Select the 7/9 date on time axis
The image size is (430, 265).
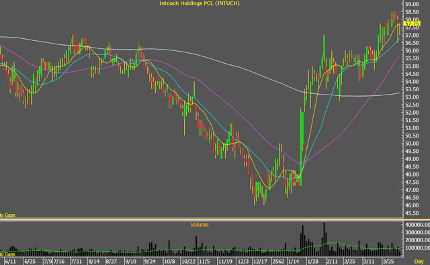coord(48,262)
